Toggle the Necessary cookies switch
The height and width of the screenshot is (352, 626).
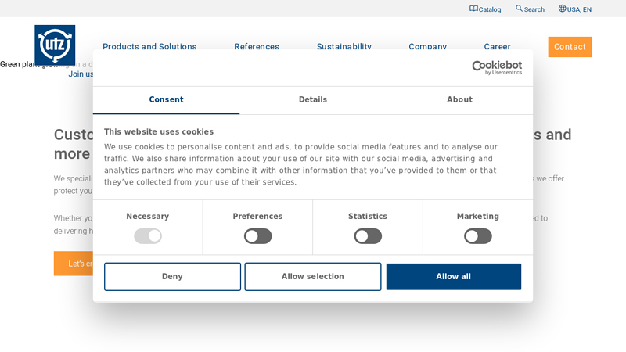[148, 236]
